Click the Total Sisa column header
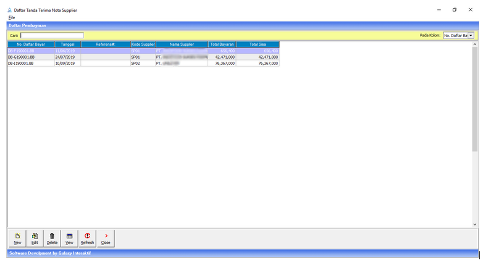 [258, 44]
